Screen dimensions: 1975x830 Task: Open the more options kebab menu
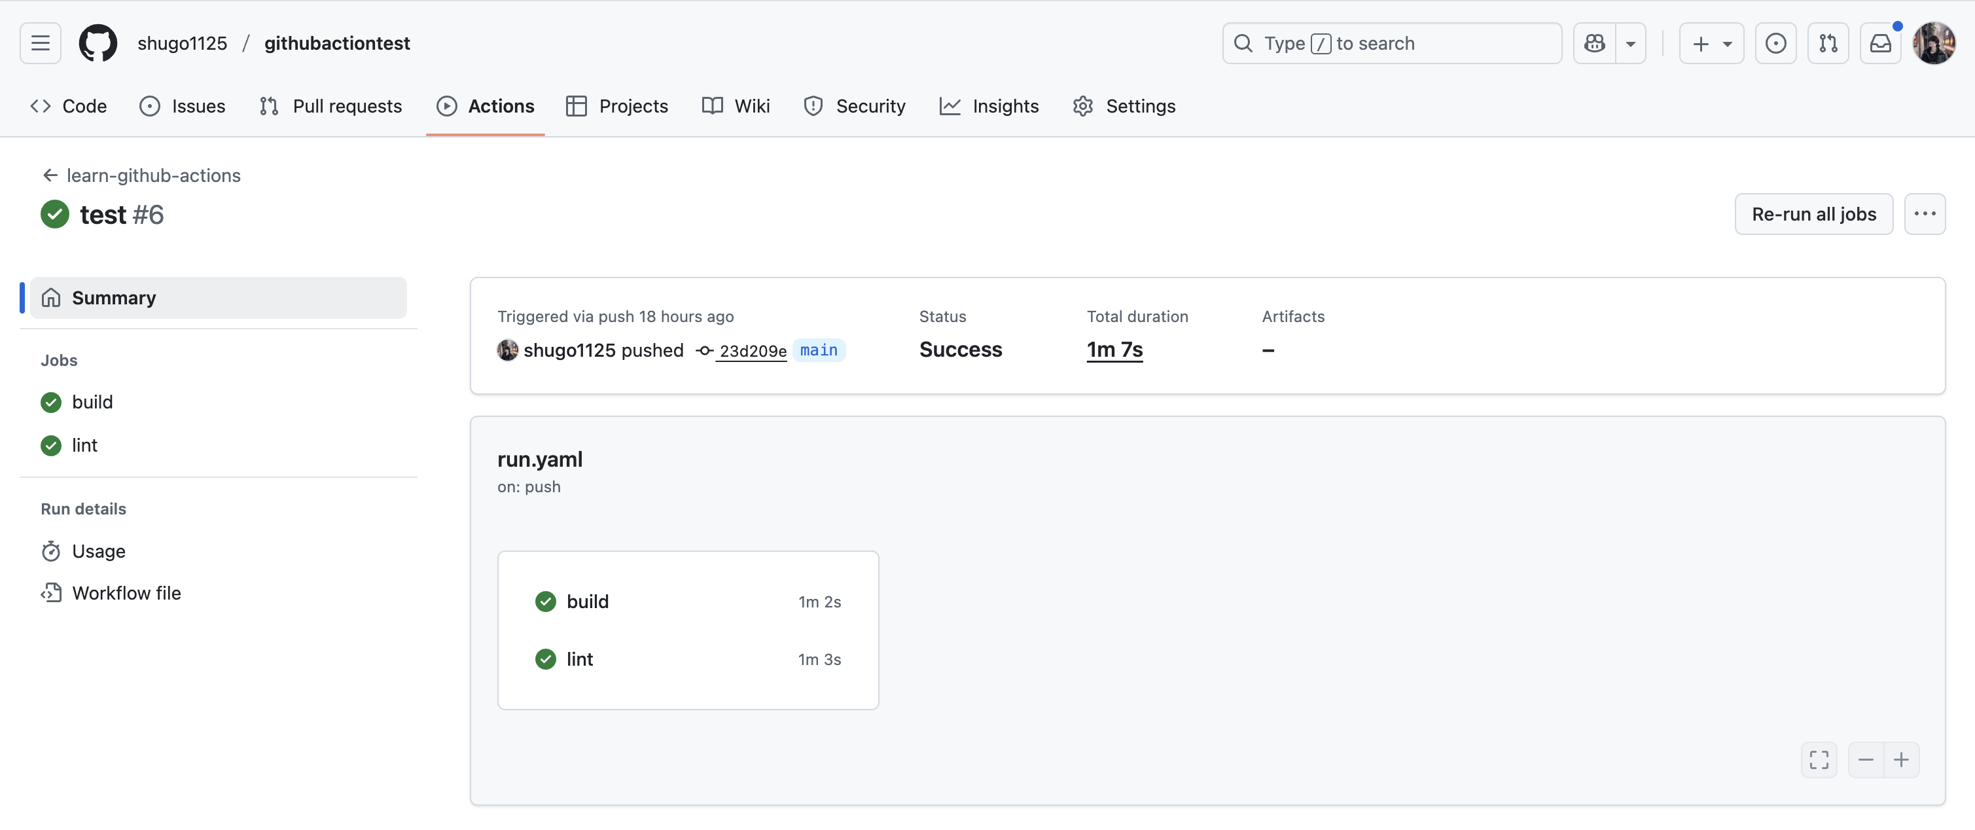[x=1925, y=214]
